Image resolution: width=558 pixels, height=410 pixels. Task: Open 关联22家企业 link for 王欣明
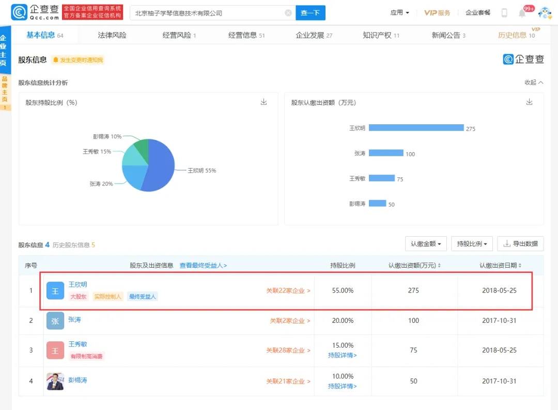point(288,291)
